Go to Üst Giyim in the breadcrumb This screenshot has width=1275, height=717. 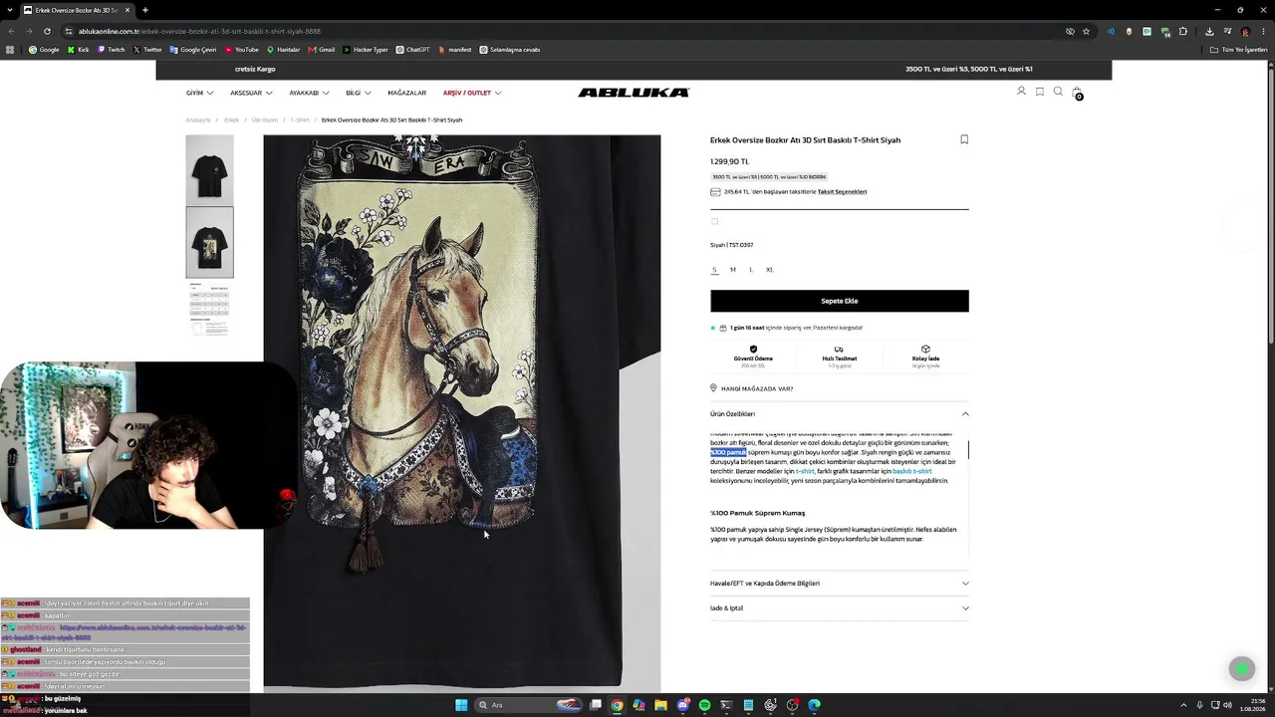point(265,119)
